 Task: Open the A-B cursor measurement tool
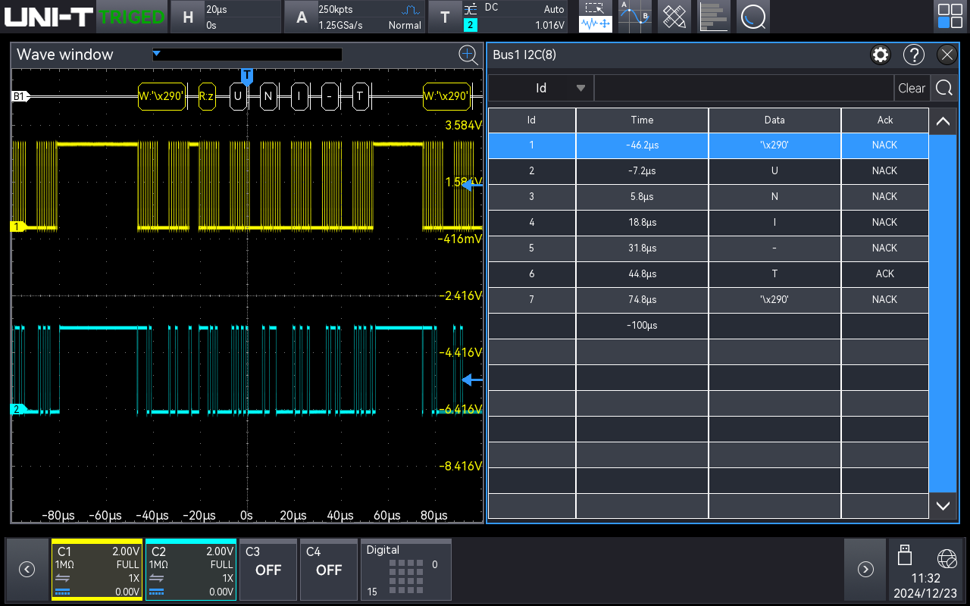(634, 16)
